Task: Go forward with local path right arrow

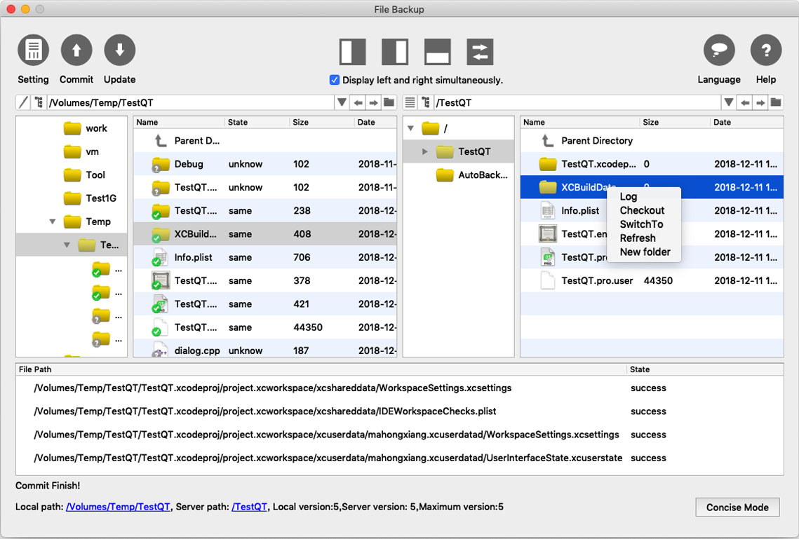Action: point(373,102)
